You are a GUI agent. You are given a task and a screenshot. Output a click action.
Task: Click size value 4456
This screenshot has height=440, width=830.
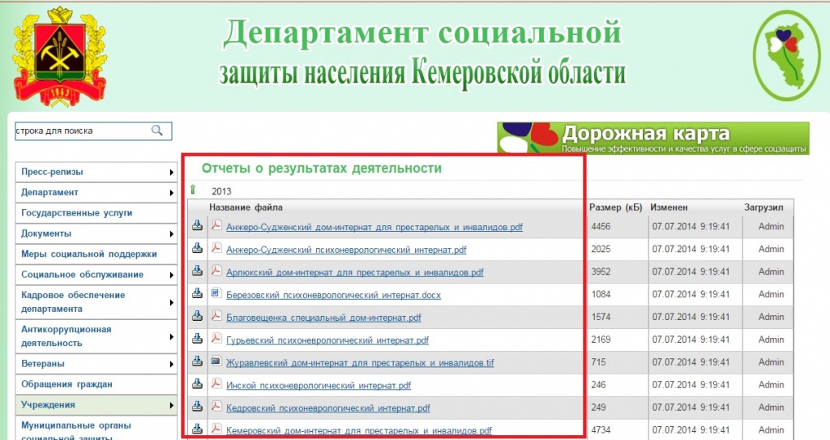tap(601, 226)
